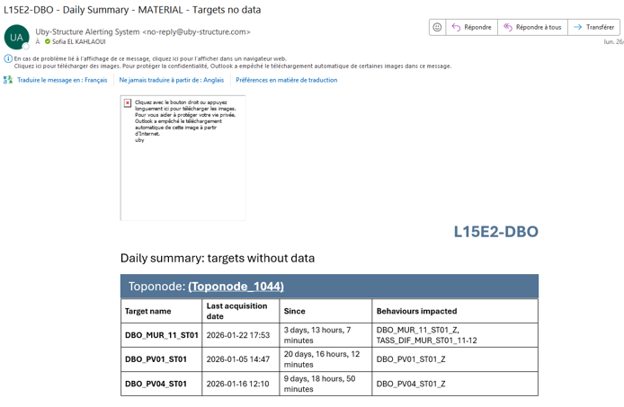Click the translate icon beside Traduire le message
This screenshot has height=407, width=624.
coord(8,80)
